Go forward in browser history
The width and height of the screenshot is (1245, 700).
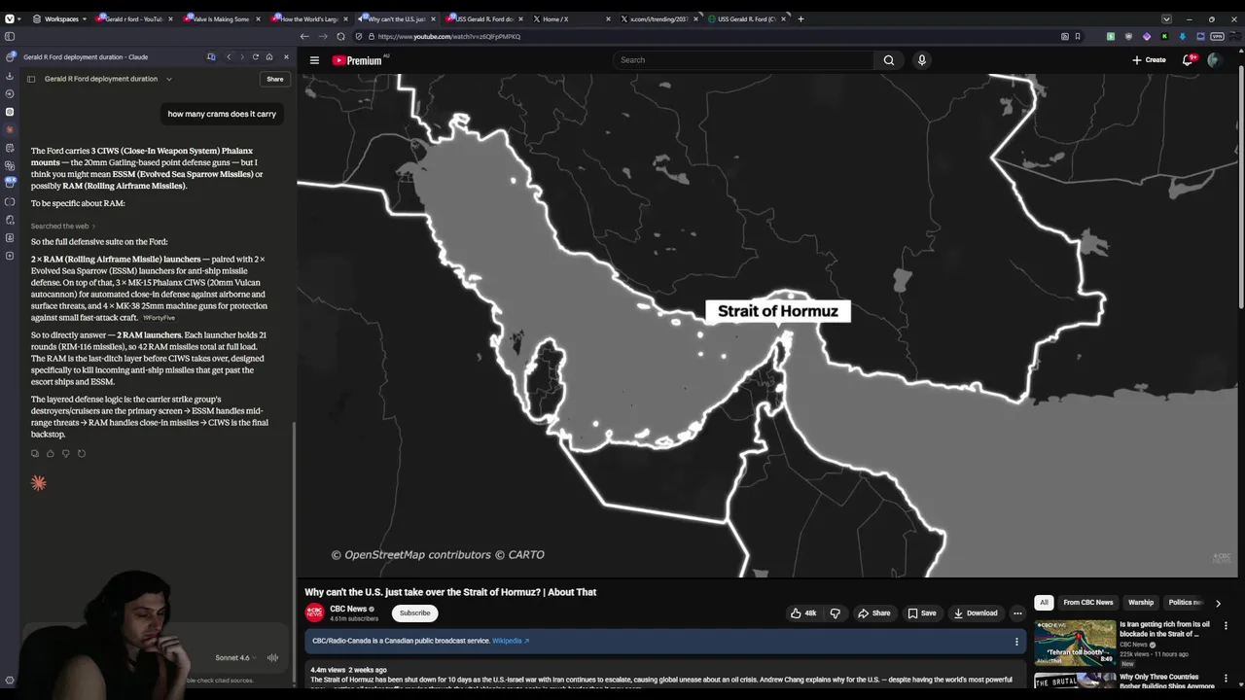coord(323,36)
